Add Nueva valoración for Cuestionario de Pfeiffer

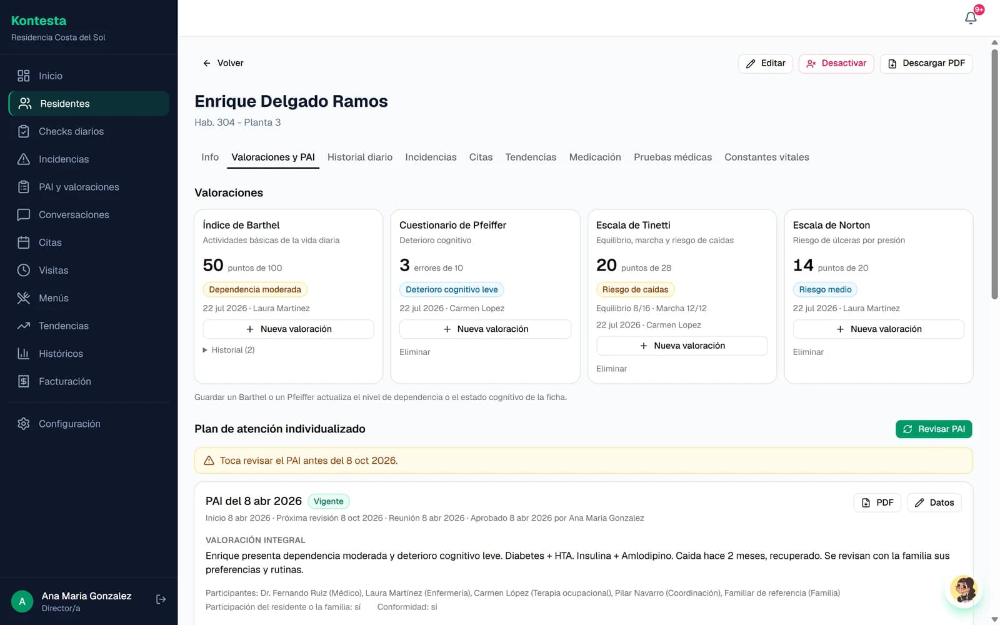(485, 329)
